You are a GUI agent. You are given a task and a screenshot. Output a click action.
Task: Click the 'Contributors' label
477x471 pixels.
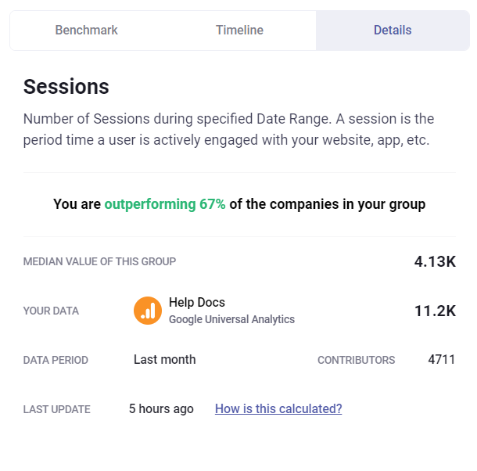pyautogui.click(x=356, y=361)
